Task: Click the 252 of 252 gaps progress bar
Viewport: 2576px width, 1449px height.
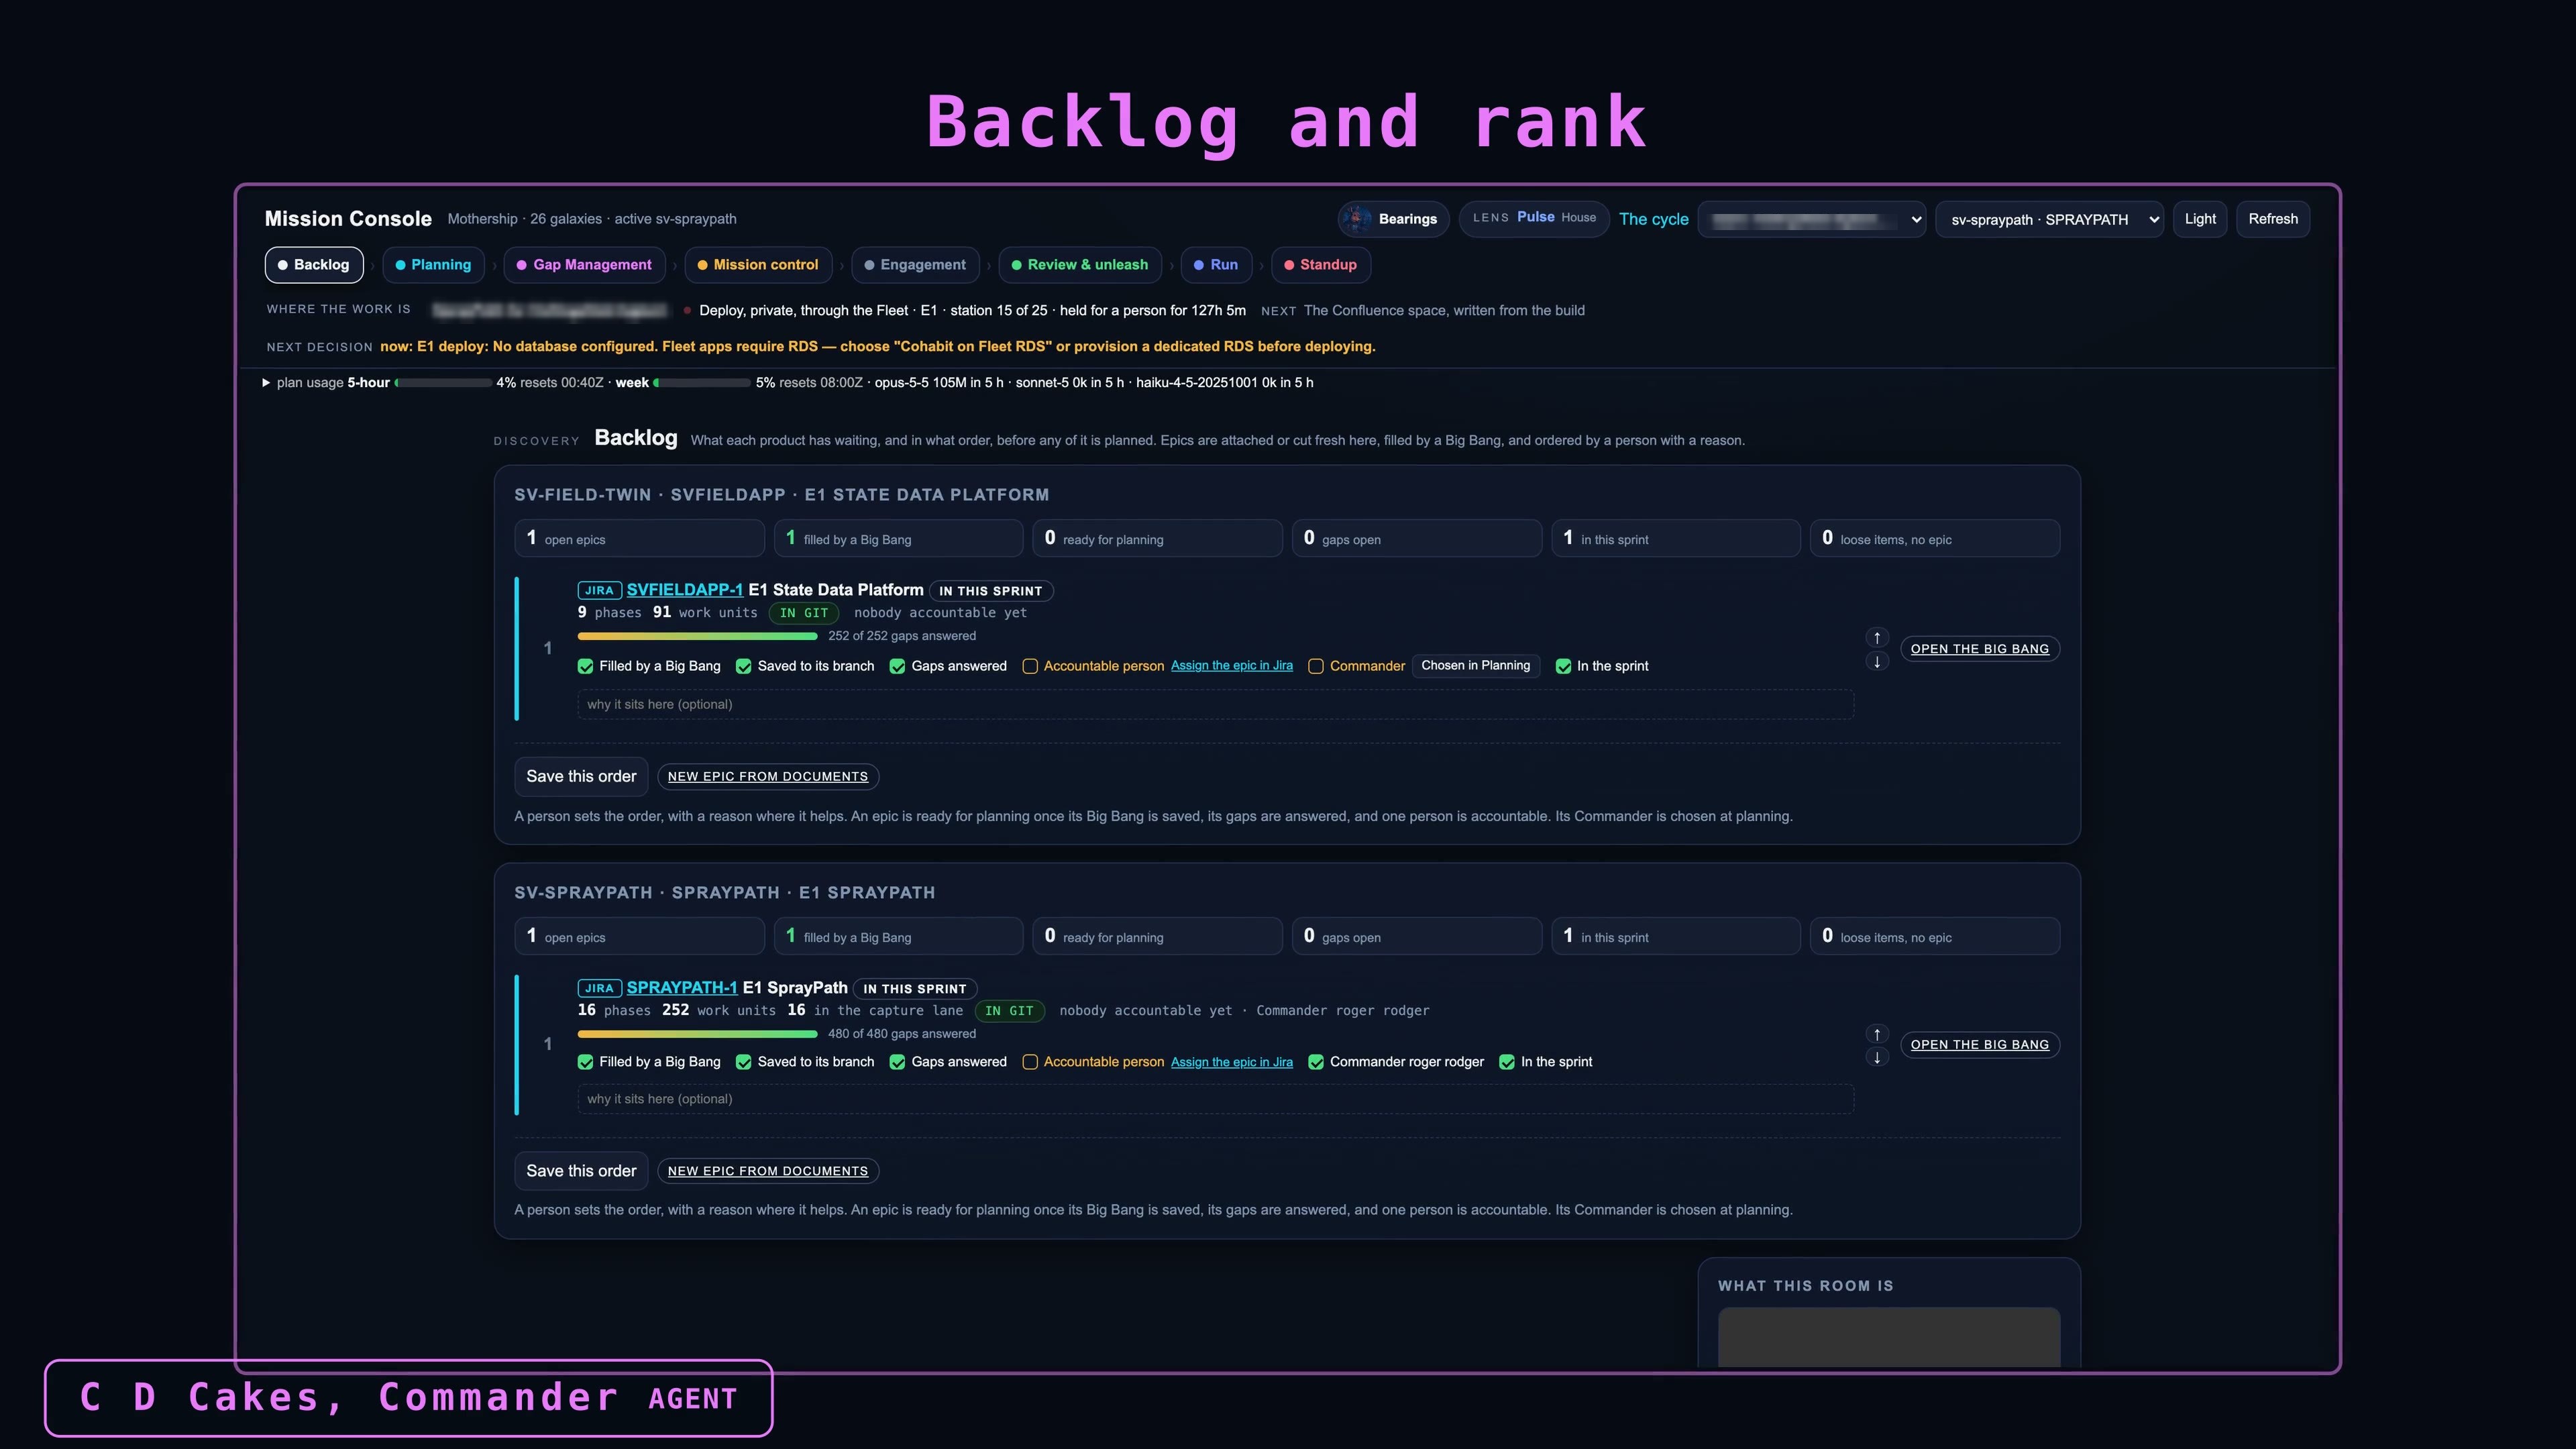Action: coord(697,637)
